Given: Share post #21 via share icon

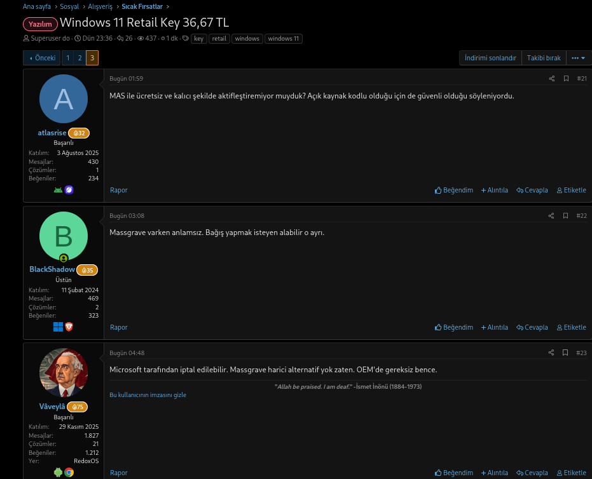Looking at the screenshot, I should pyautogui.click(x=551, y=78).
